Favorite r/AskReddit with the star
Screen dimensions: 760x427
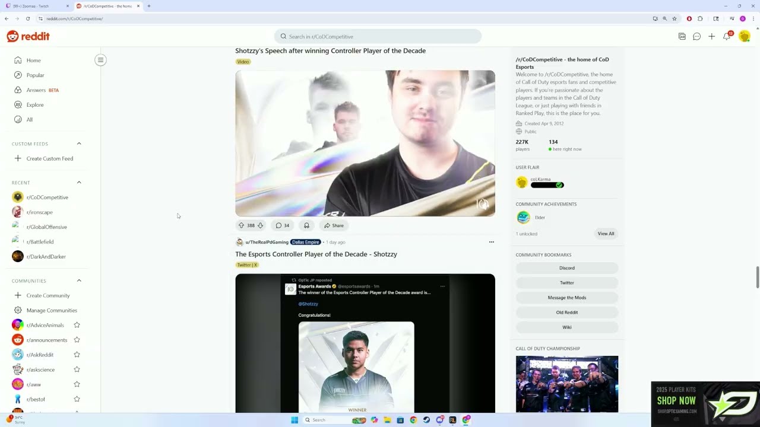(x=77, y=355)
